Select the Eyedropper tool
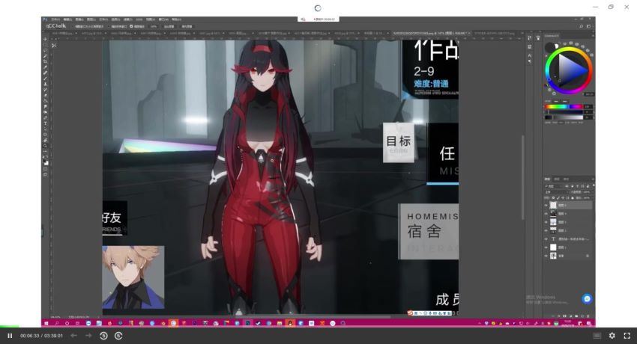 tap(45, 67)
